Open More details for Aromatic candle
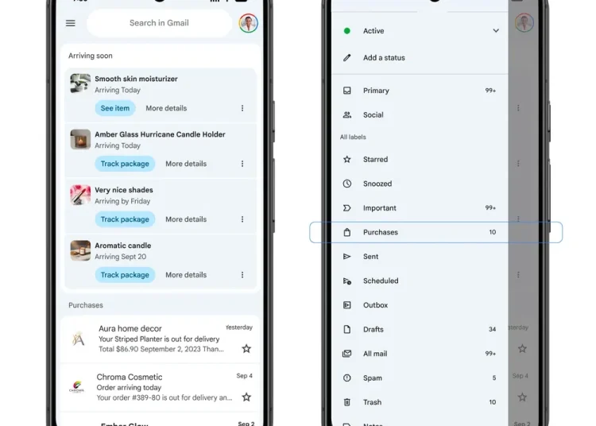 pyautogui.click(x=186, y=274)
